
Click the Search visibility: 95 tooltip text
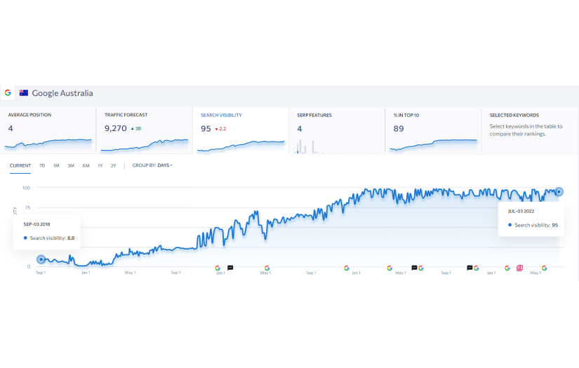coord(536,225)
